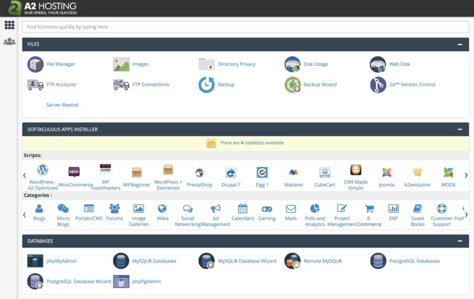Open the Images tool icon
The width and height of the screenshot is (474, 299).
[x=121, y=65]
